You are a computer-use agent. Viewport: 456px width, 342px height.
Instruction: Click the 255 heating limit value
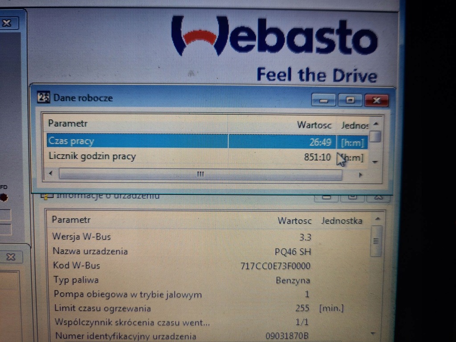point(302,308)
